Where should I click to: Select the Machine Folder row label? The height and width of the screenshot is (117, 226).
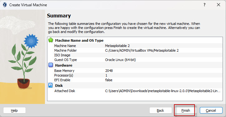point(65,50)
